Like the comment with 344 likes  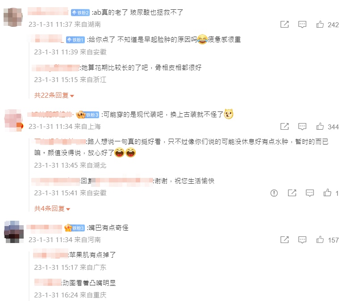(320, 127)
